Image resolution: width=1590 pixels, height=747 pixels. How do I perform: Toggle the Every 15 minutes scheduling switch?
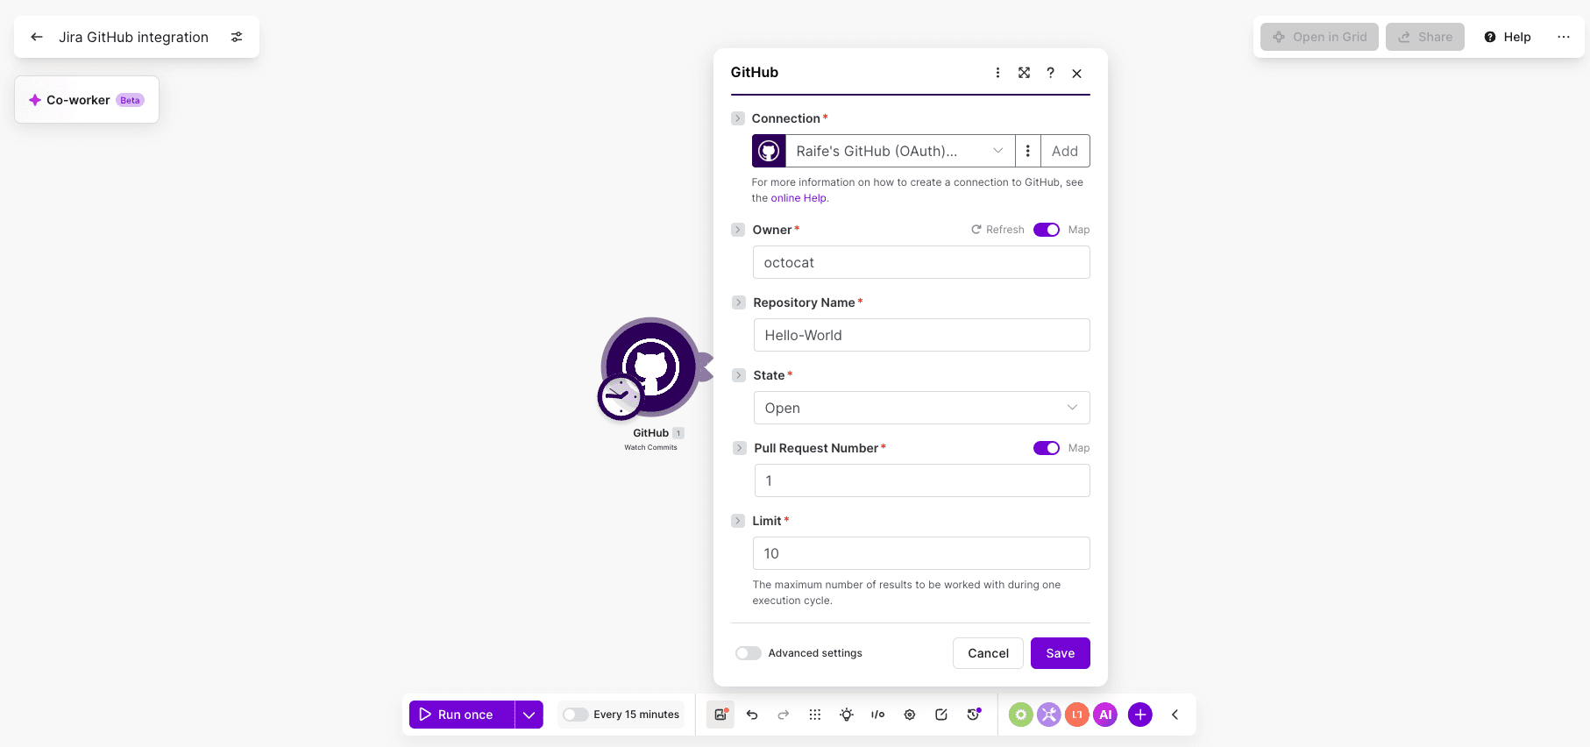tap(575, 715)
